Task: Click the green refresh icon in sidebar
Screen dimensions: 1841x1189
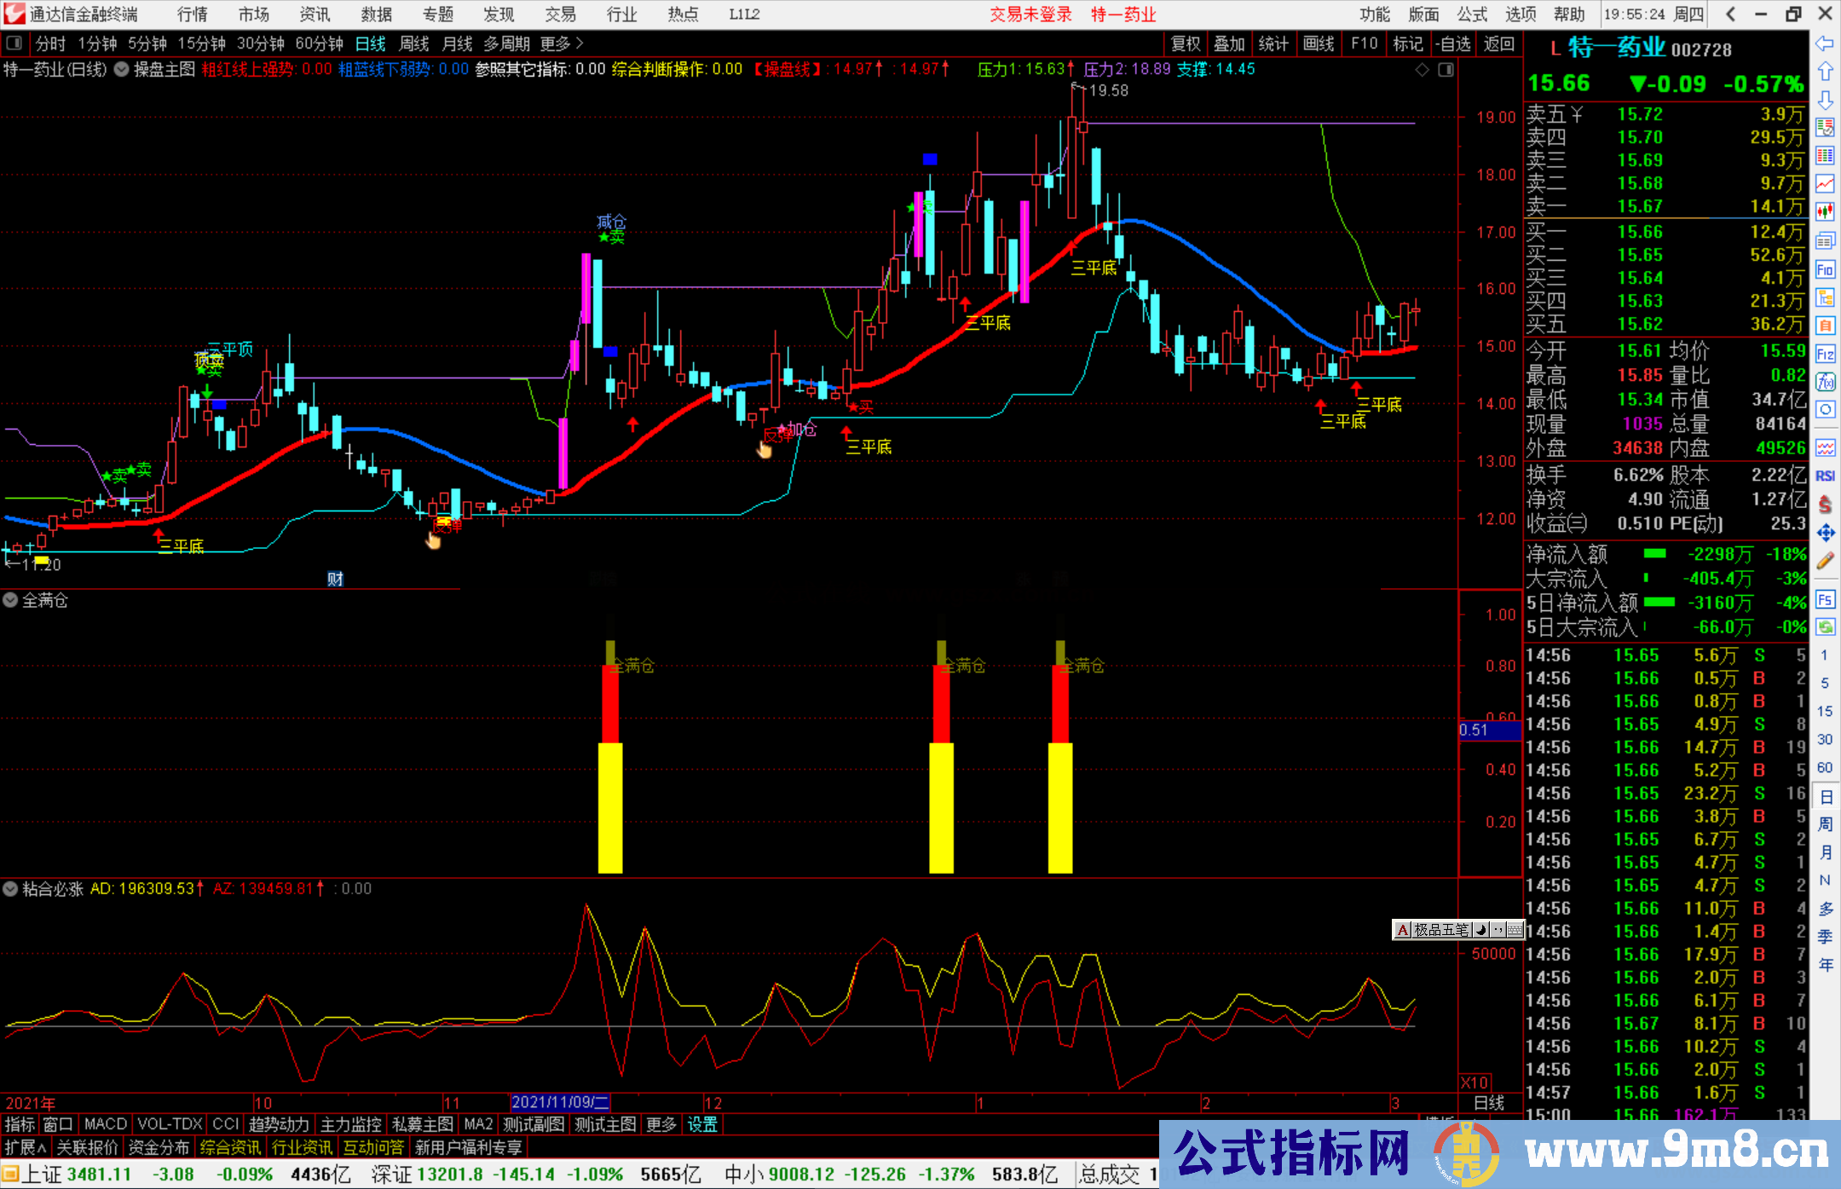Action: [x=1825, y=627]
